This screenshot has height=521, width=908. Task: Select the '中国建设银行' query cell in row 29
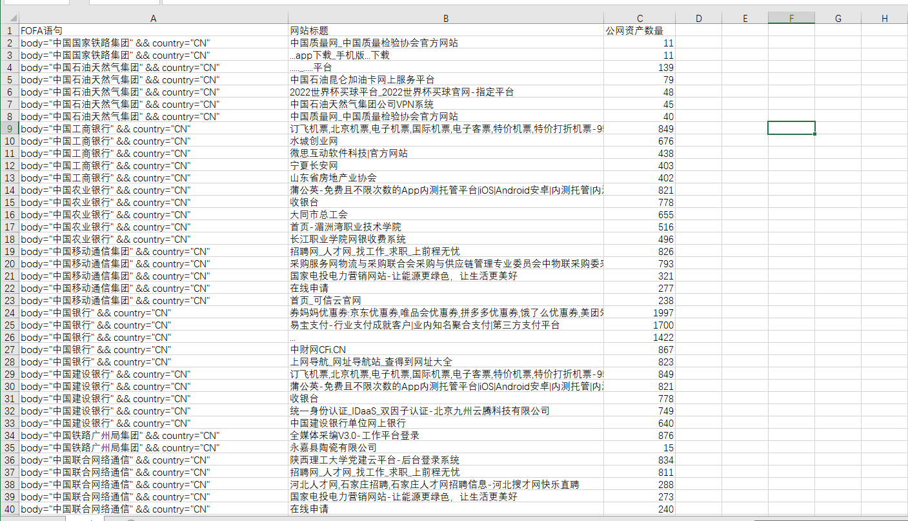point(154,374)
